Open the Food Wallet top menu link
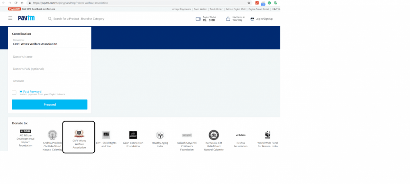This screenshot has height=184, width=410. tap(200, 9)
